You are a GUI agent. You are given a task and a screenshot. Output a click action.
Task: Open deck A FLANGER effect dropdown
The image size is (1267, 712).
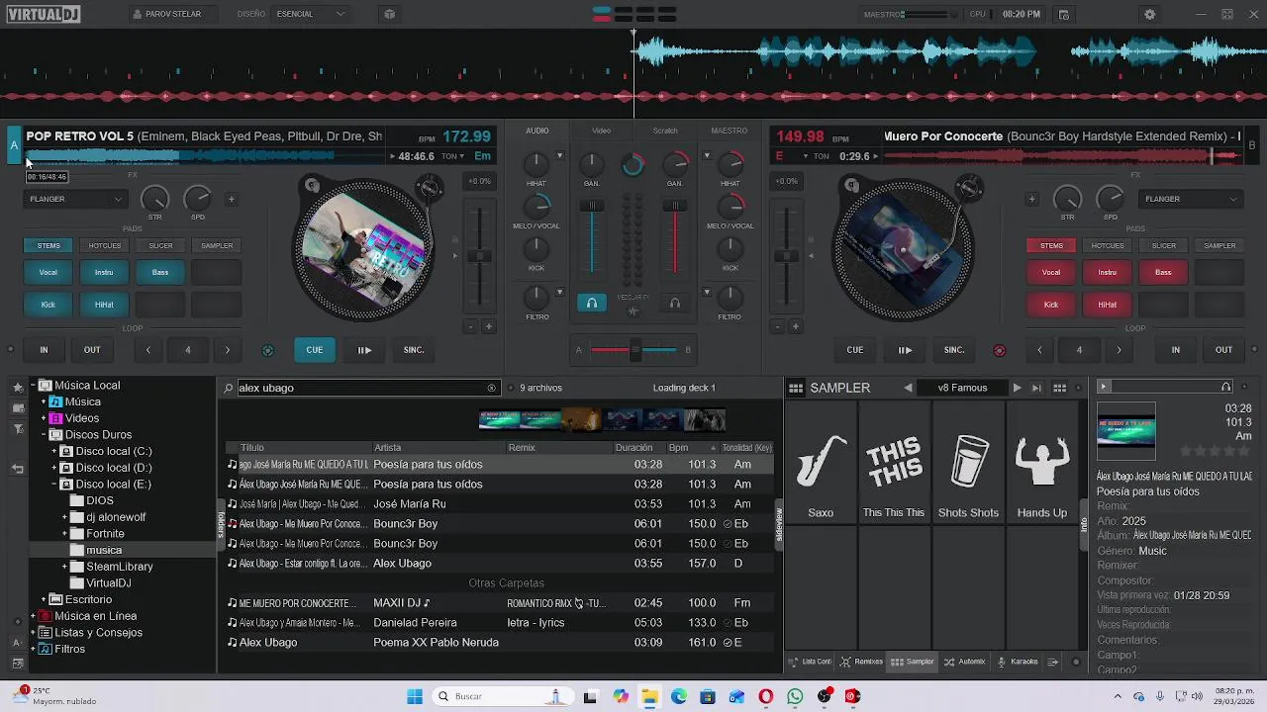point(76,199)
